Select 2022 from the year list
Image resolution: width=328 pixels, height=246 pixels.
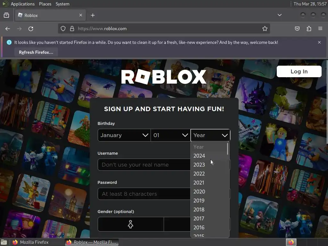click(x=209, y=174)
